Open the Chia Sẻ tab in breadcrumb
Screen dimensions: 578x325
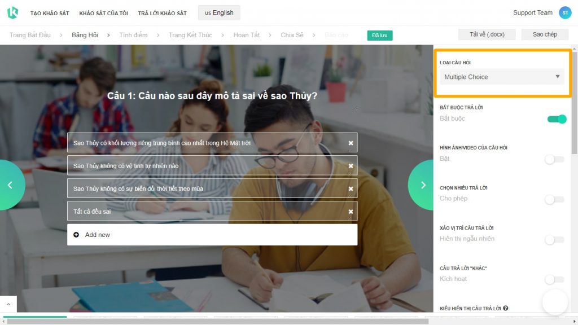[x=291, y=34]
